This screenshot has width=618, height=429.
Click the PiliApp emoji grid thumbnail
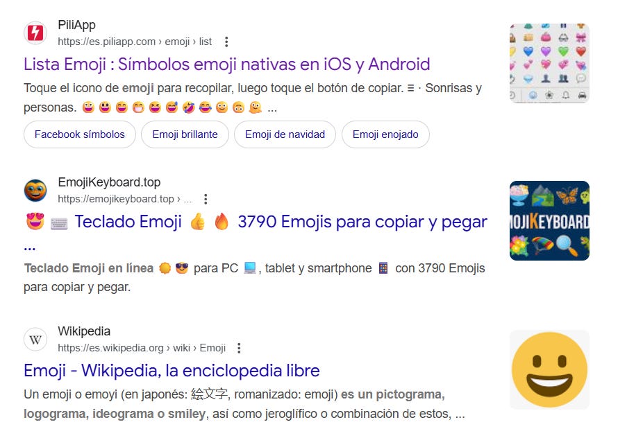point(549,63)
